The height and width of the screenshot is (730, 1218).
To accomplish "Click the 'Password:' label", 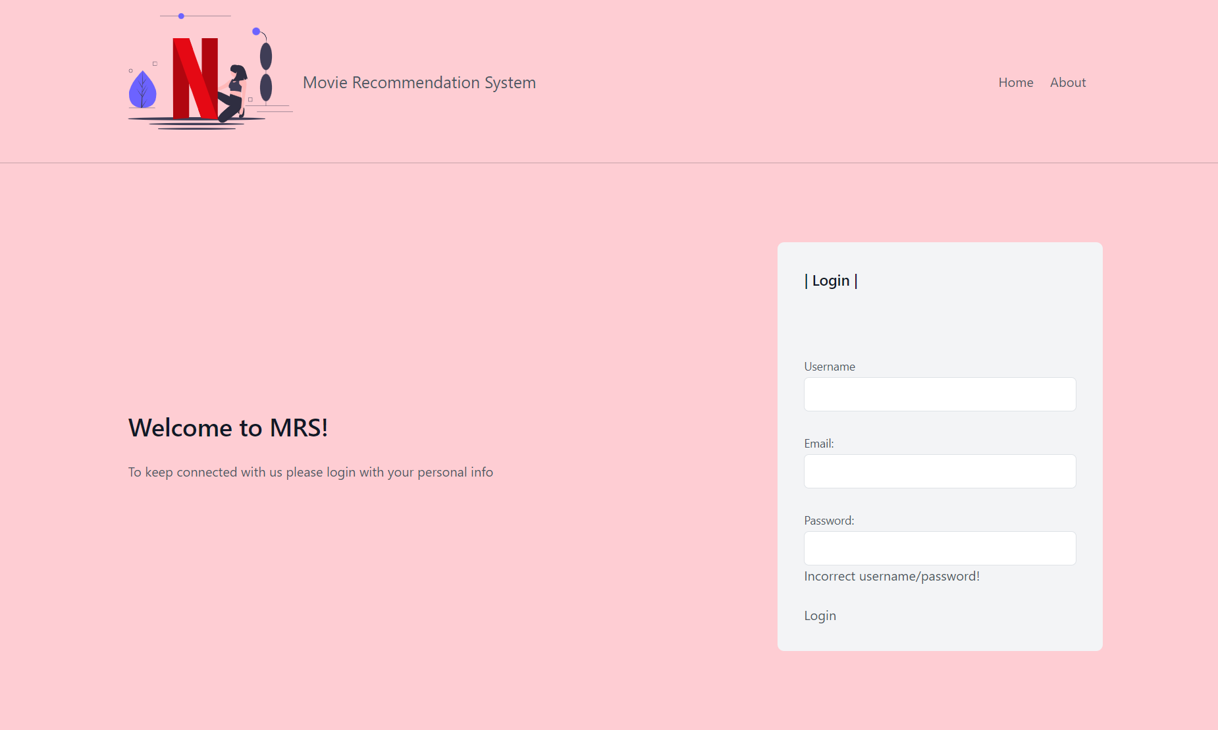I will pos(829,521).
